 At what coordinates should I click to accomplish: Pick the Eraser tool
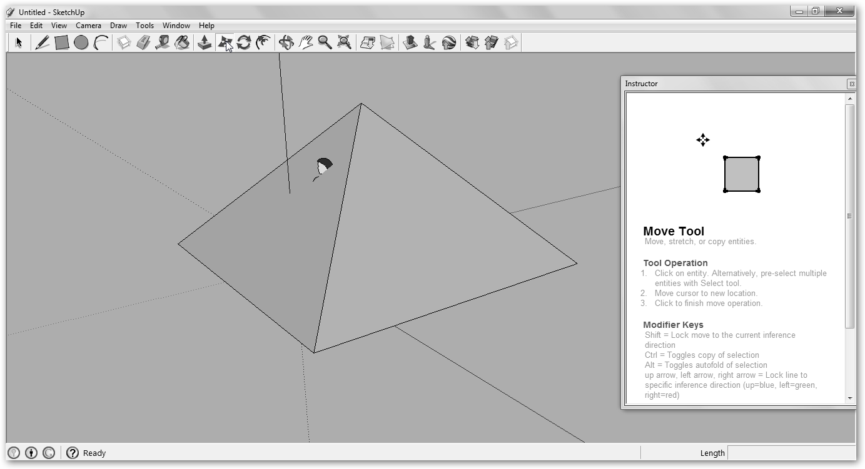coord(143,42)
